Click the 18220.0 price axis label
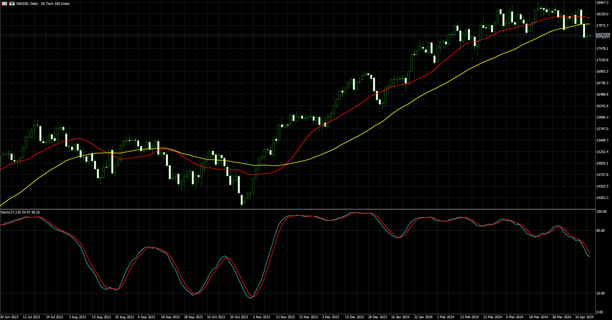 point(602,14)
